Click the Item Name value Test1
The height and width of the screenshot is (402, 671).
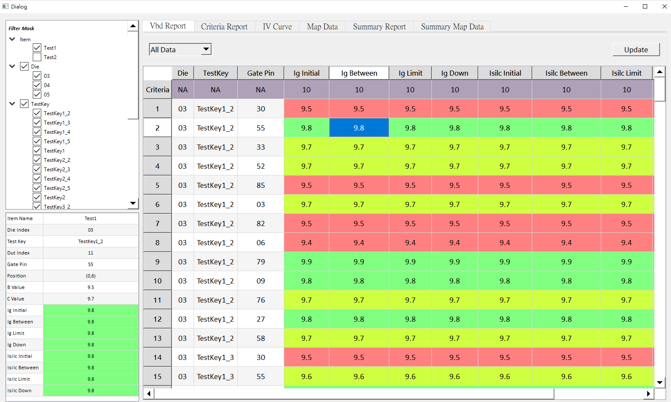point(91,218)
